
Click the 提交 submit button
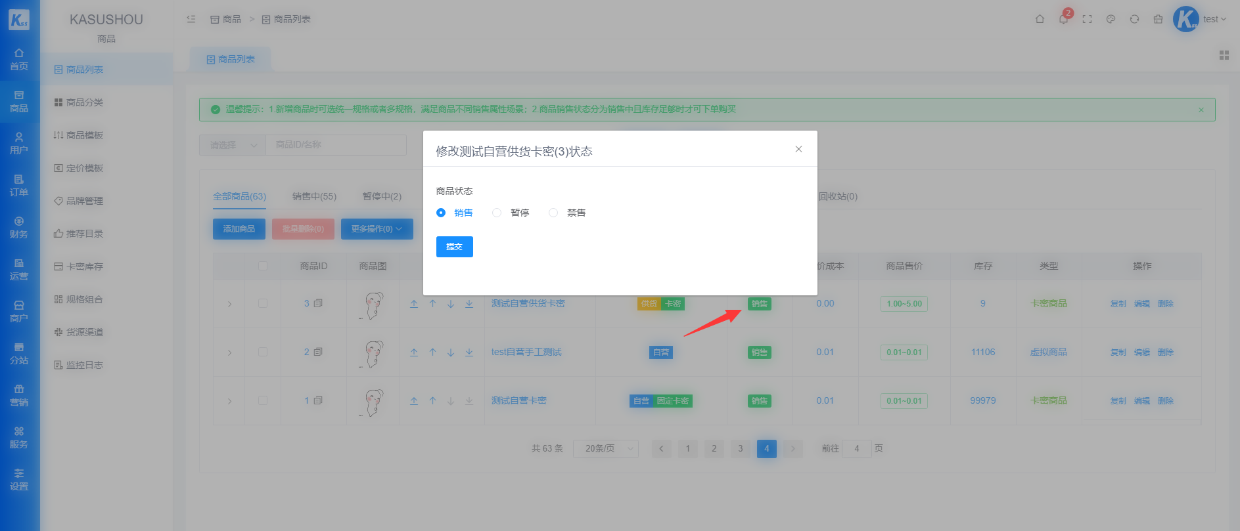[x=455, y=247]
